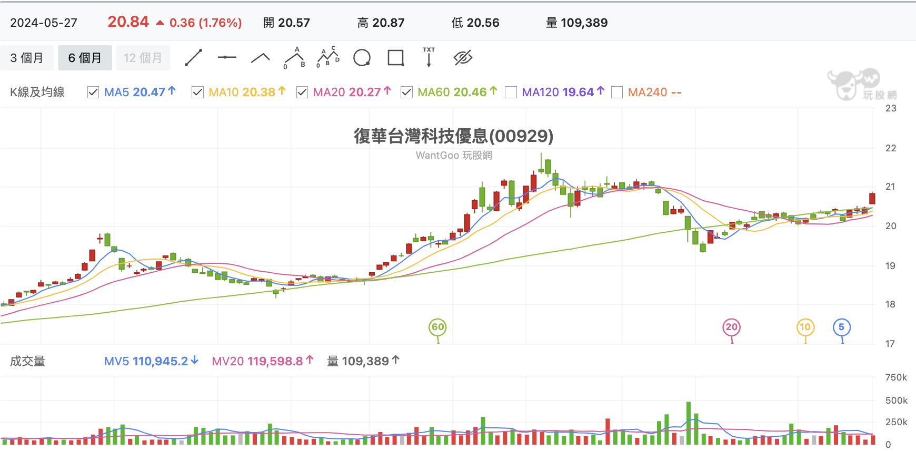Click the 量 109,389 label in volume panel
The image size is (916, 452).
point(363,361)
